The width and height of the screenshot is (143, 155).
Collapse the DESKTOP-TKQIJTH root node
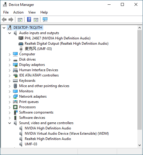[4, 28]
